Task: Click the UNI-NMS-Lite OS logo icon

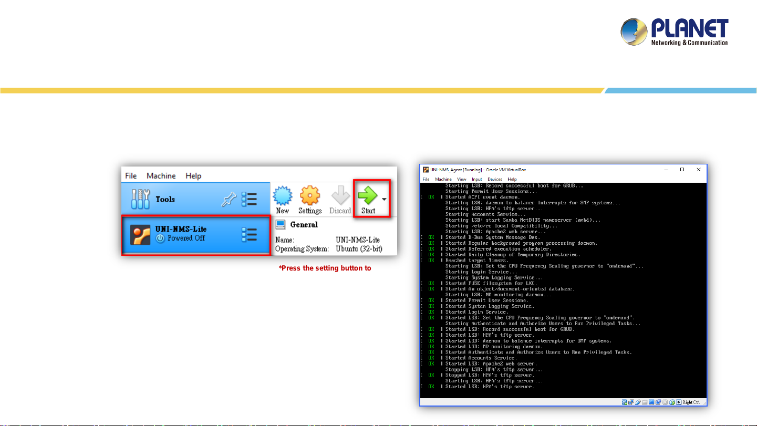Action: [x=140, y=235]
